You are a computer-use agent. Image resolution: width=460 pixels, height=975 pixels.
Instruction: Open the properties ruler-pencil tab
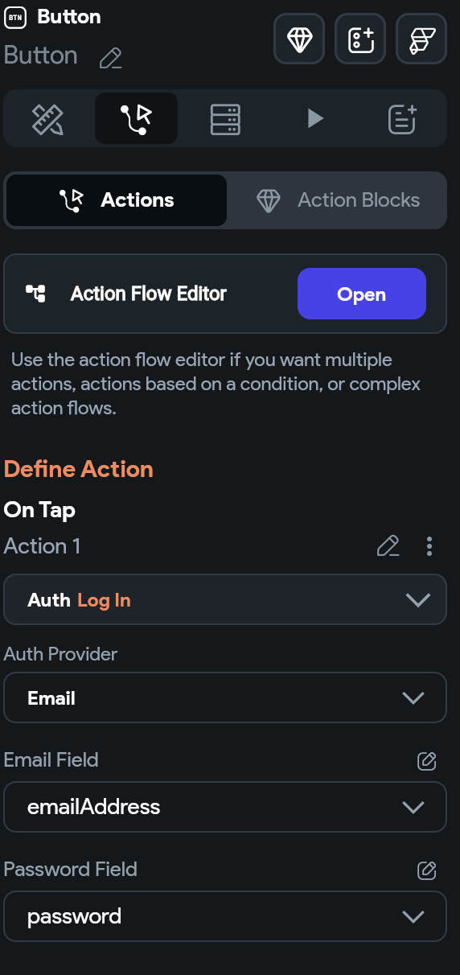48,119
